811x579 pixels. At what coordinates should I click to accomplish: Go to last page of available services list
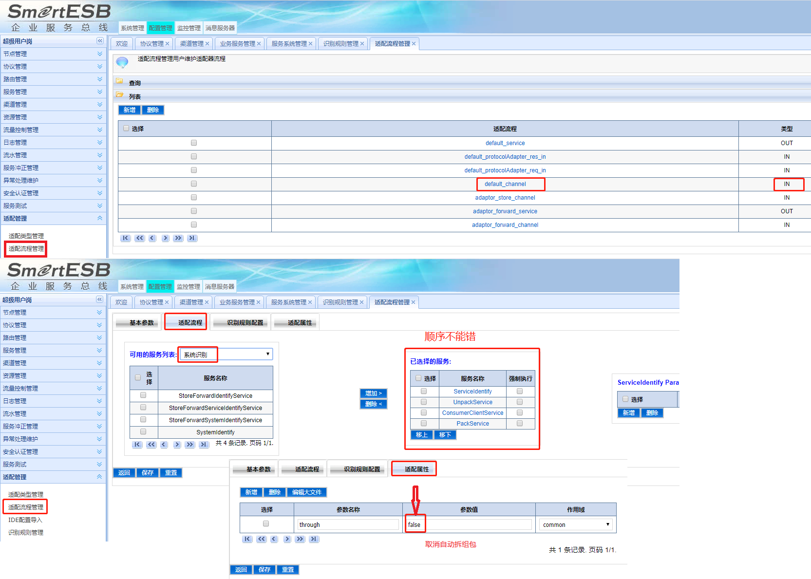(204, 445)
